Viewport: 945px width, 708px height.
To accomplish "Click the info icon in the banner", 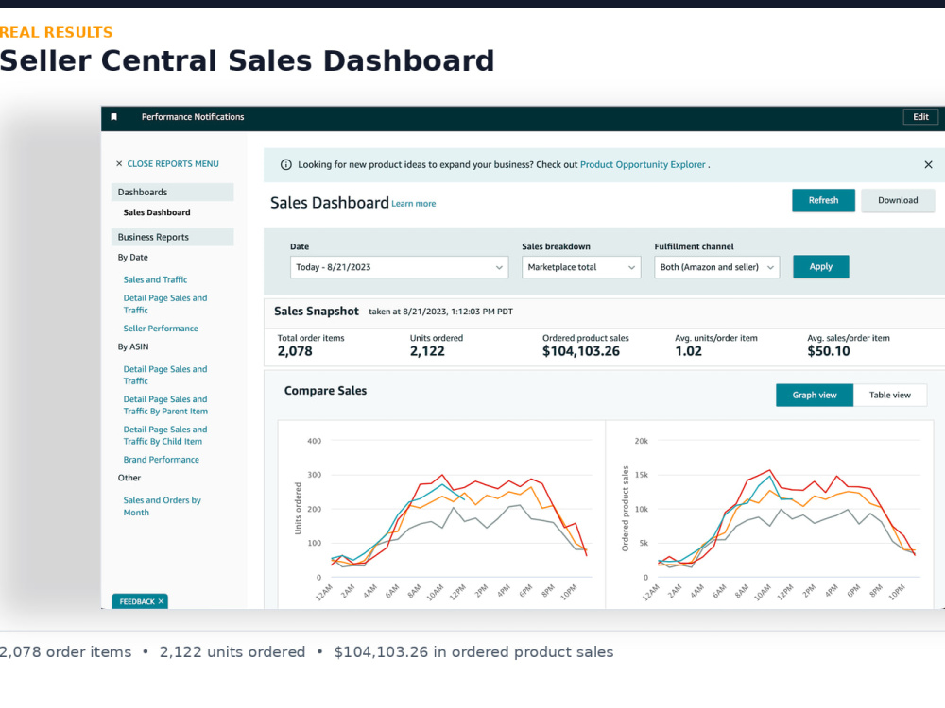I will 286,165.
